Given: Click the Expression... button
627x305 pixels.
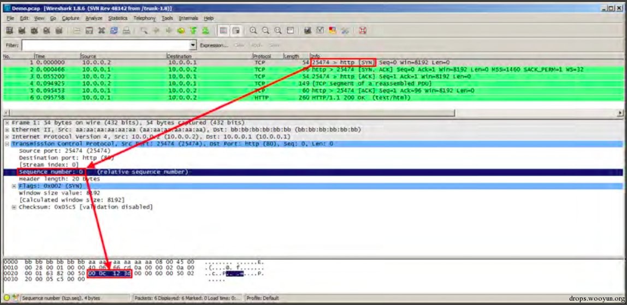Looking at the screenshot, I should click(214, 45).
